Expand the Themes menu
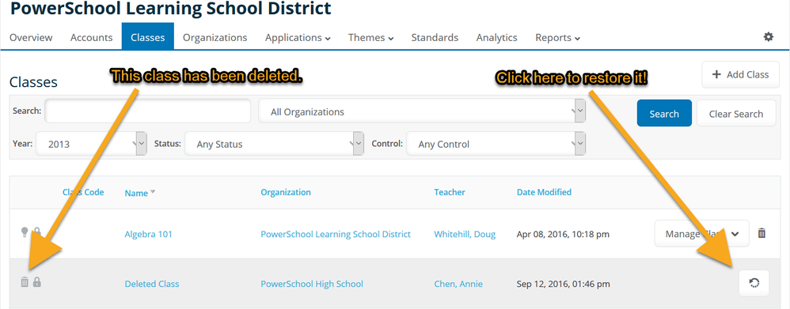 (x=370, y=37)
